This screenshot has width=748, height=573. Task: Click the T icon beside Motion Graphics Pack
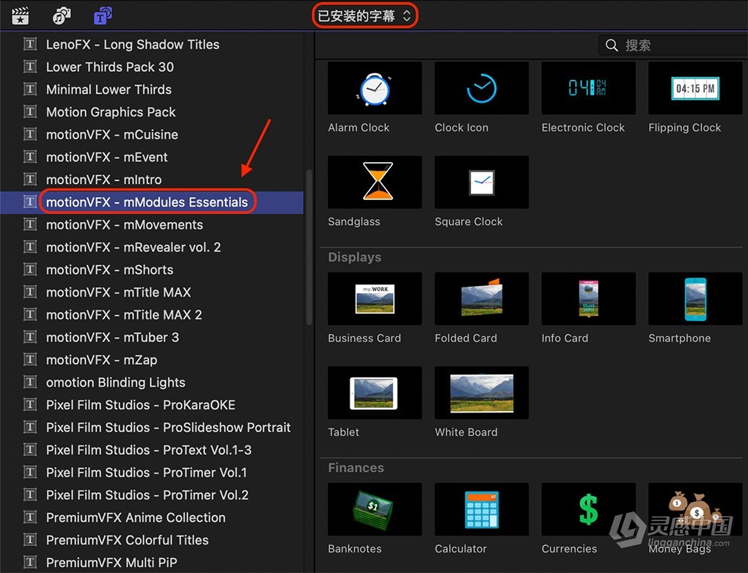pyautogui.click(x=30, y=111)
